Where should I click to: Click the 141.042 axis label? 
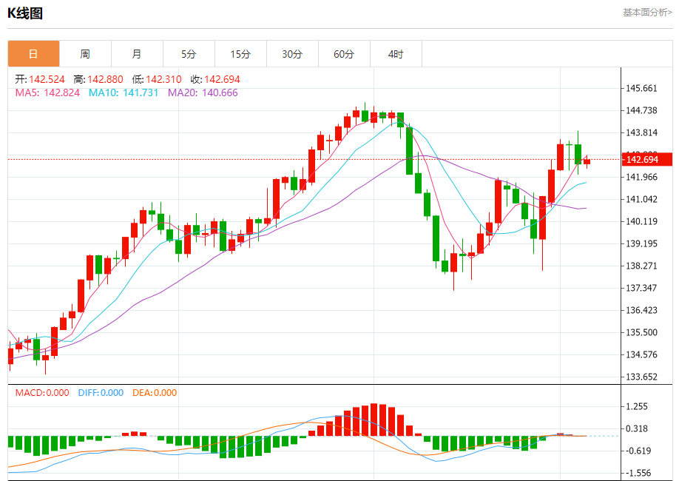click(641, 199)
